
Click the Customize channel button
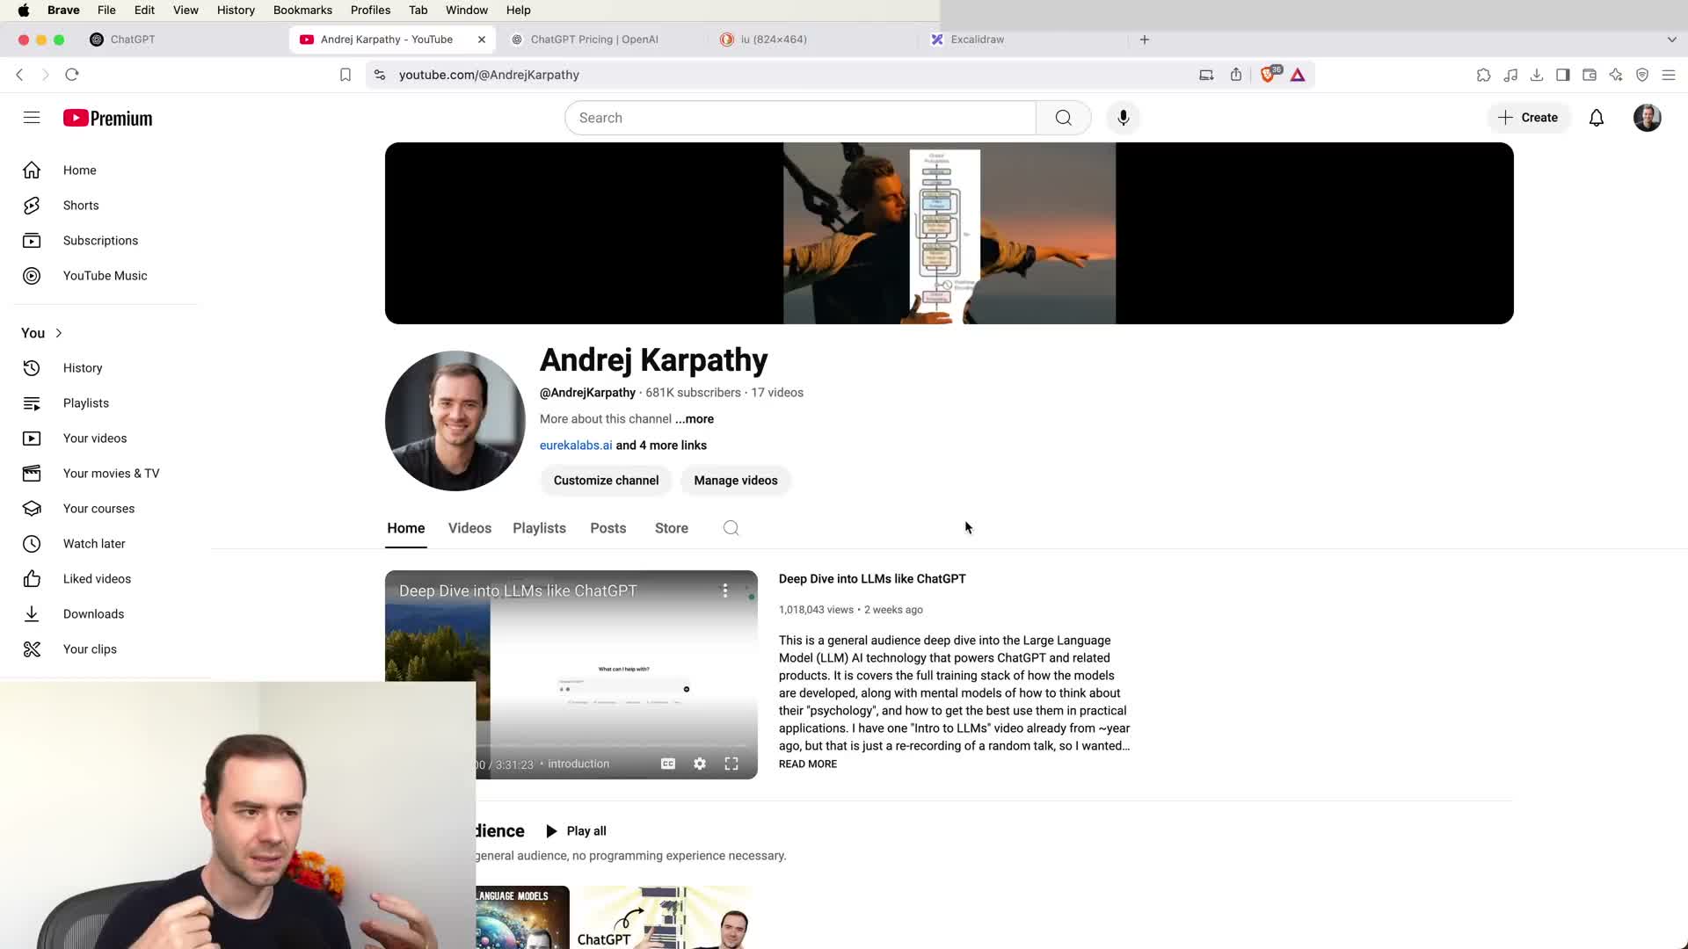pyautogui.click(x=606, y=481)
